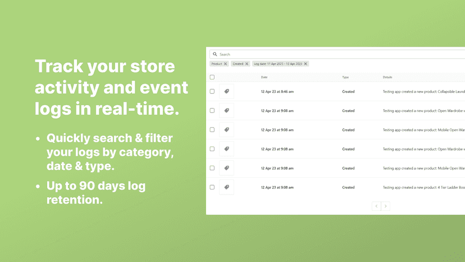This screenshot has height=262, width=465.
Task: Remove the Created filter tag
Action: [247, 64]
